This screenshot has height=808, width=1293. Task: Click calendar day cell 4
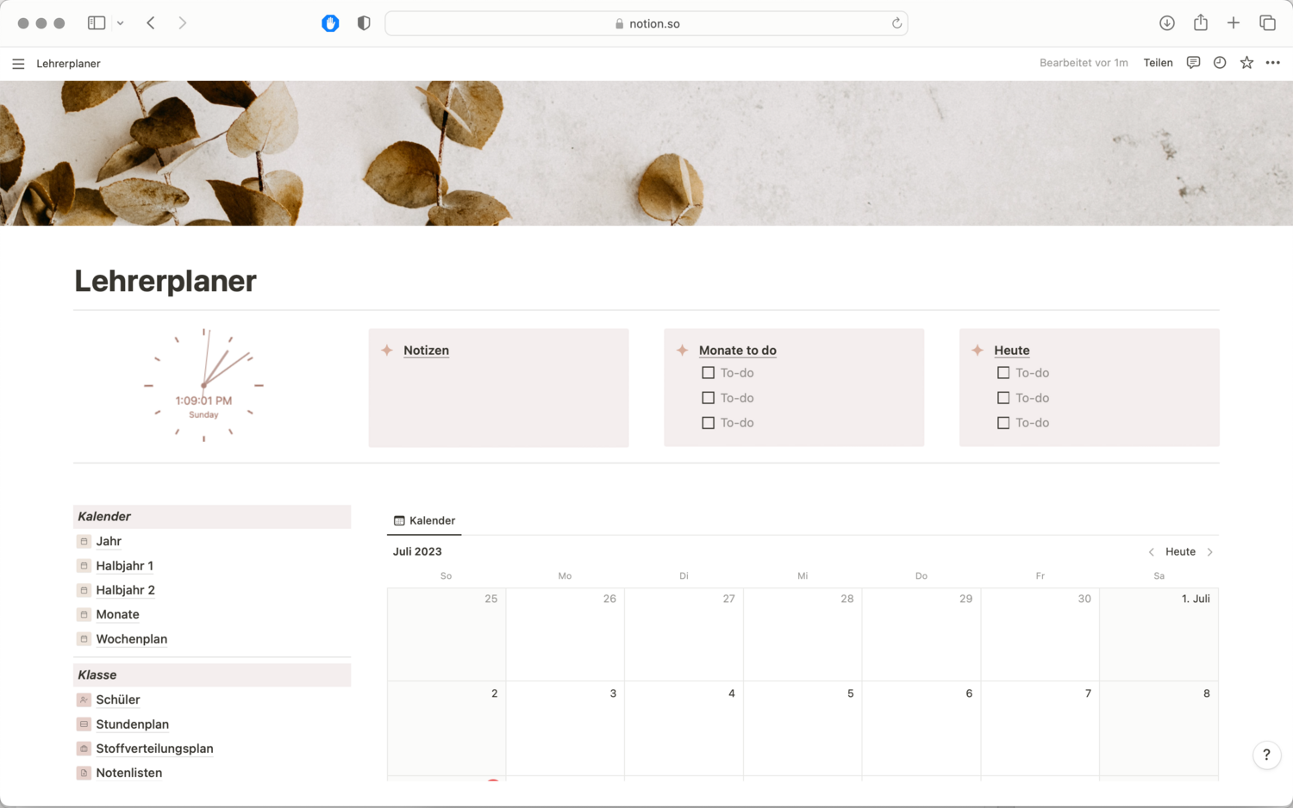[684, 729]
